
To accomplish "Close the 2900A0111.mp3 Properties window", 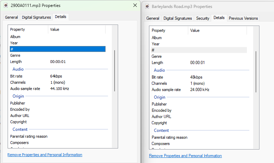I will click(135, 5).
